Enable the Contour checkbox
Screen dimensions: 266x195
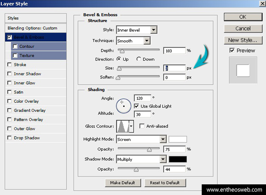[x=16, y=46]
